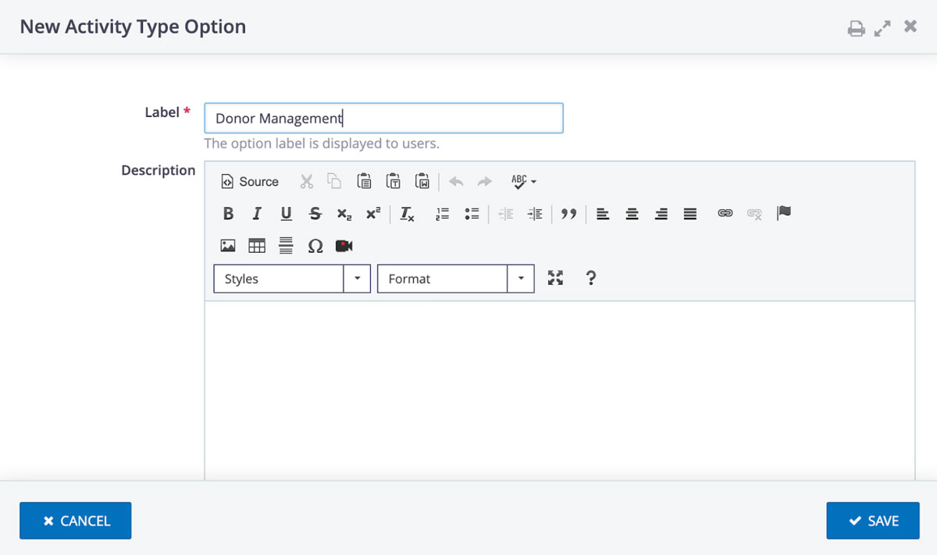
Task: Insert a link
Action: (725, 213)
